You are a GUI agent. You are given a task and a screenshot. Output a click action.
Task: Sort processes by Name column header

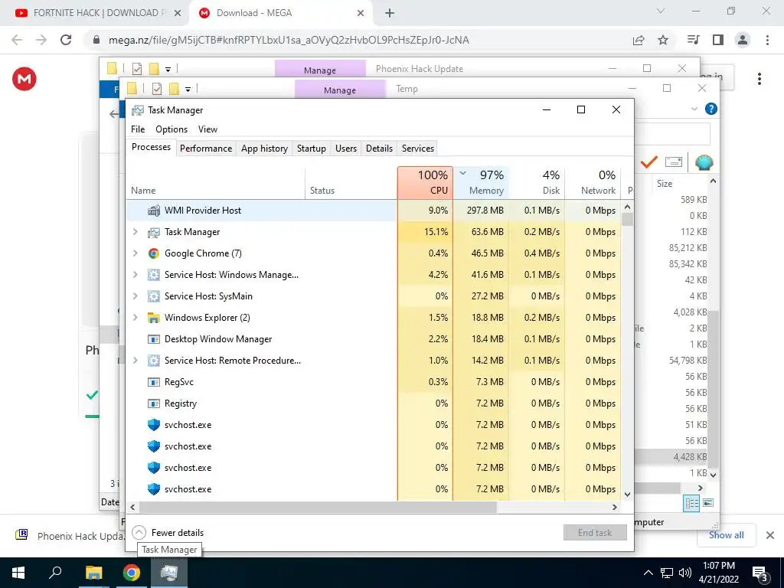point(215,182)
